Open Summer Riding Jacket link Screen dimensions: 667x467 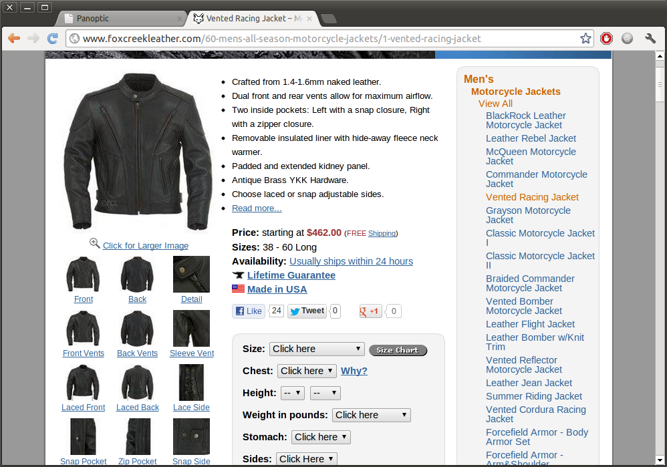click(534, 396)
